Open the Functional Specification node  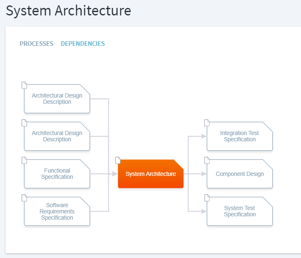57,174
